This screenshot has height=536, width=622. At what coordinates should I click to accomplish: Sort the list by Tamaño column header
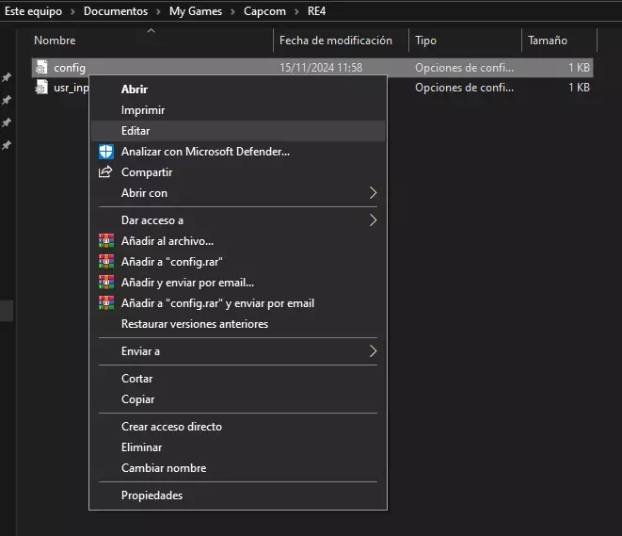tap(547, 41)
